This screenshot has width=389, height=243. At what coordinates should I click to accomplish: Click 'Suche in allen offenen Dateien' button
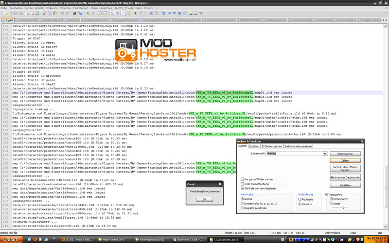click(x=345, y=169)
